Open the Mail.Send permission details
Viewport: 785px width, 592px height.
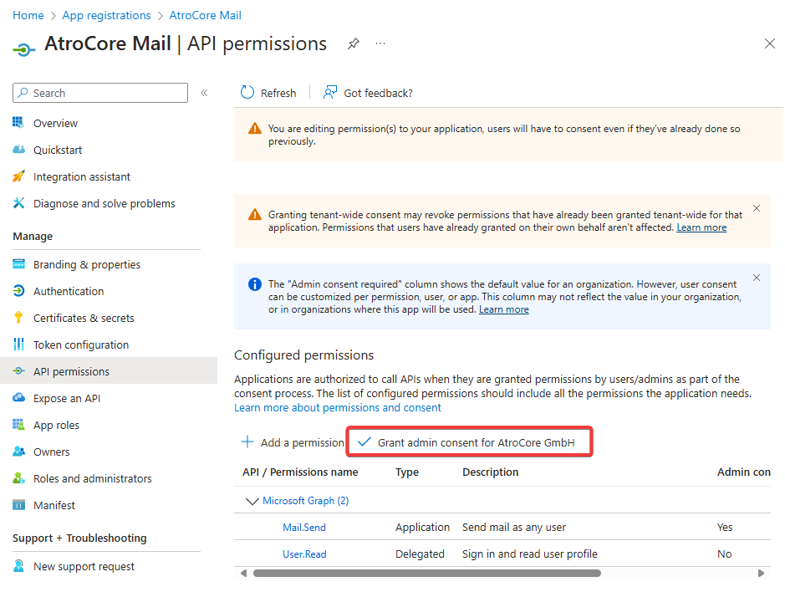pyautogui.click(x=303, y=527)
